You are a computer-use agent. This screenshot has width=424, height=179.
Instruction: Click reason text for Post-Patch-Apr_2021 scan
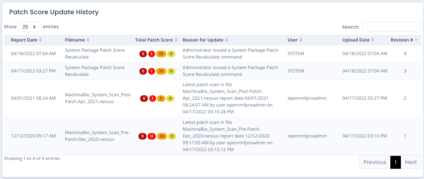227,98
